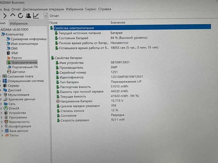This screenshot has height=163, width=218.
Task: Select Датчики sensor item in tree
Action: (x=16, y=72)
